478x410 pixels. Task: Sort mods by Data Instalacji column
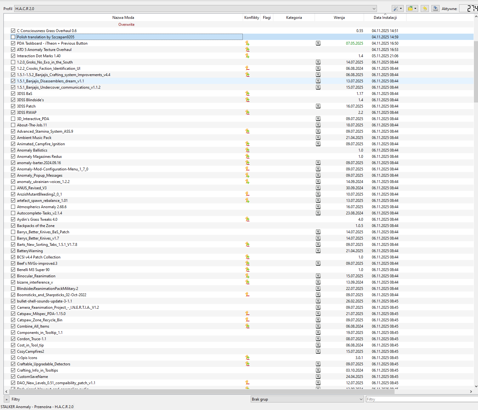pos(385,18)
